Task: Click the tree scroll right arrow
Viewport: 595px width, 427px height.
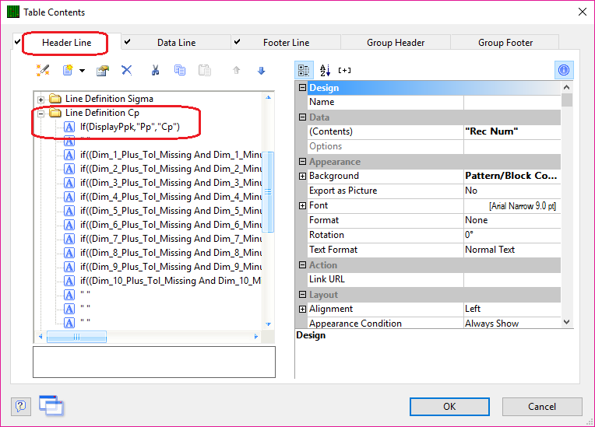Action: (x=256, y=337)
